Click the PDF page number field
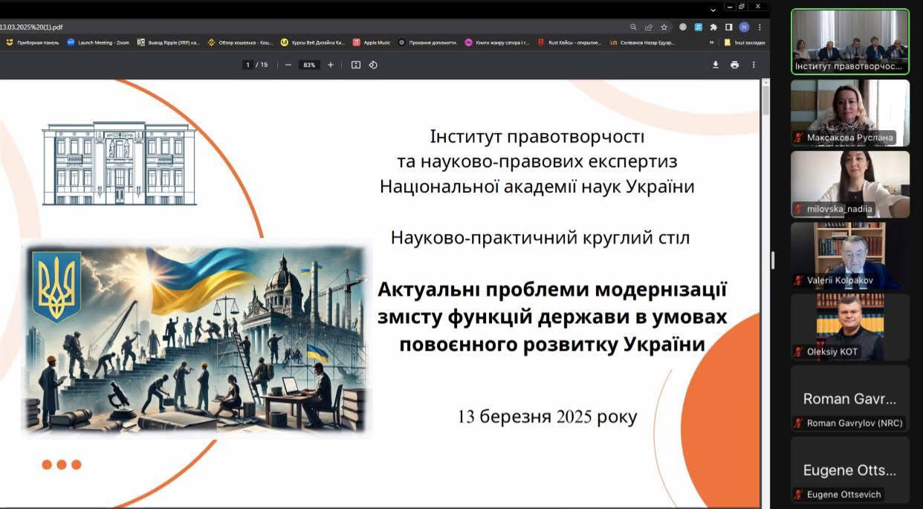Viewport: 923px width, 509px height. click(248, 65)
